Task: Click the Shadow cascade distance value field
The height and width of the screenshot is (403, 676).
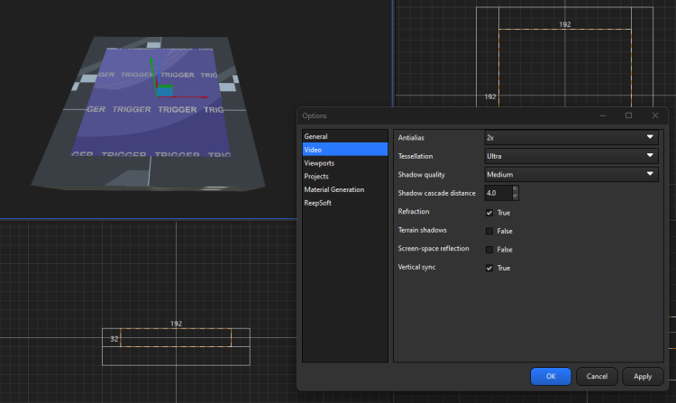Action: tap(498, 193)
